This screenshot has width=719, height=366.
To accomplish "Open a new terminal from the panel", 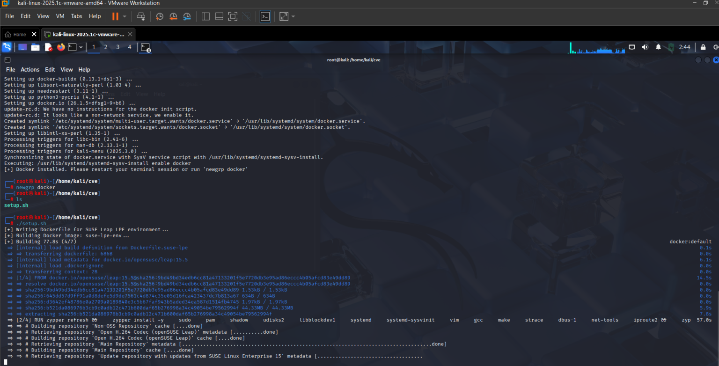I will coord(72,47).
